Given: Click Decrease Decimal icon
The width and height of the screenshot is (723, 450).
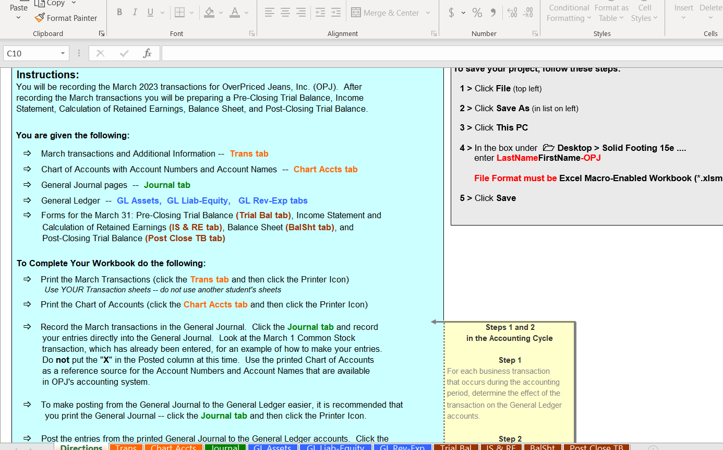Looking at the screenshot, I should pos(528,13).
